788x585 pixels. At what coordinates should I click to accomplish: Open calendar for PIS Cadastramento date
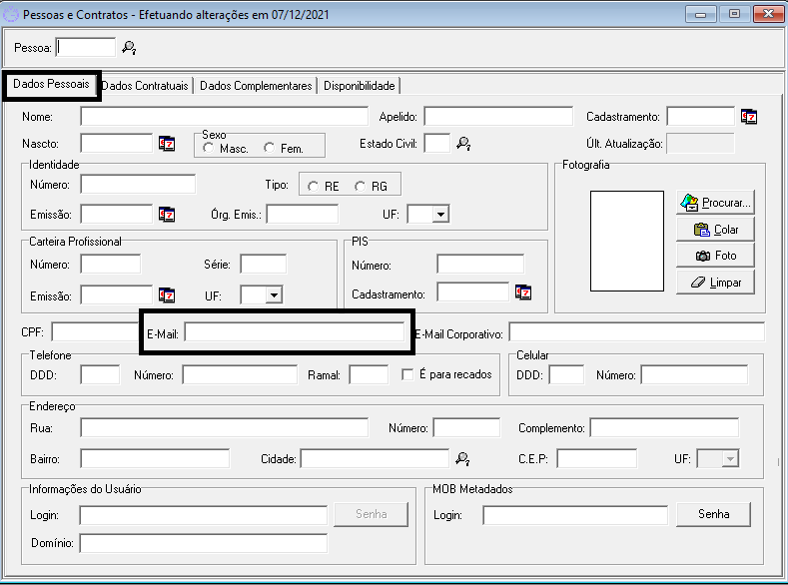point(523,292)
